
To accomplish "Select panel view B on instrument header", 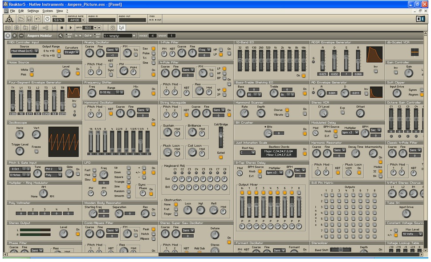I will (x=15, y=36).
